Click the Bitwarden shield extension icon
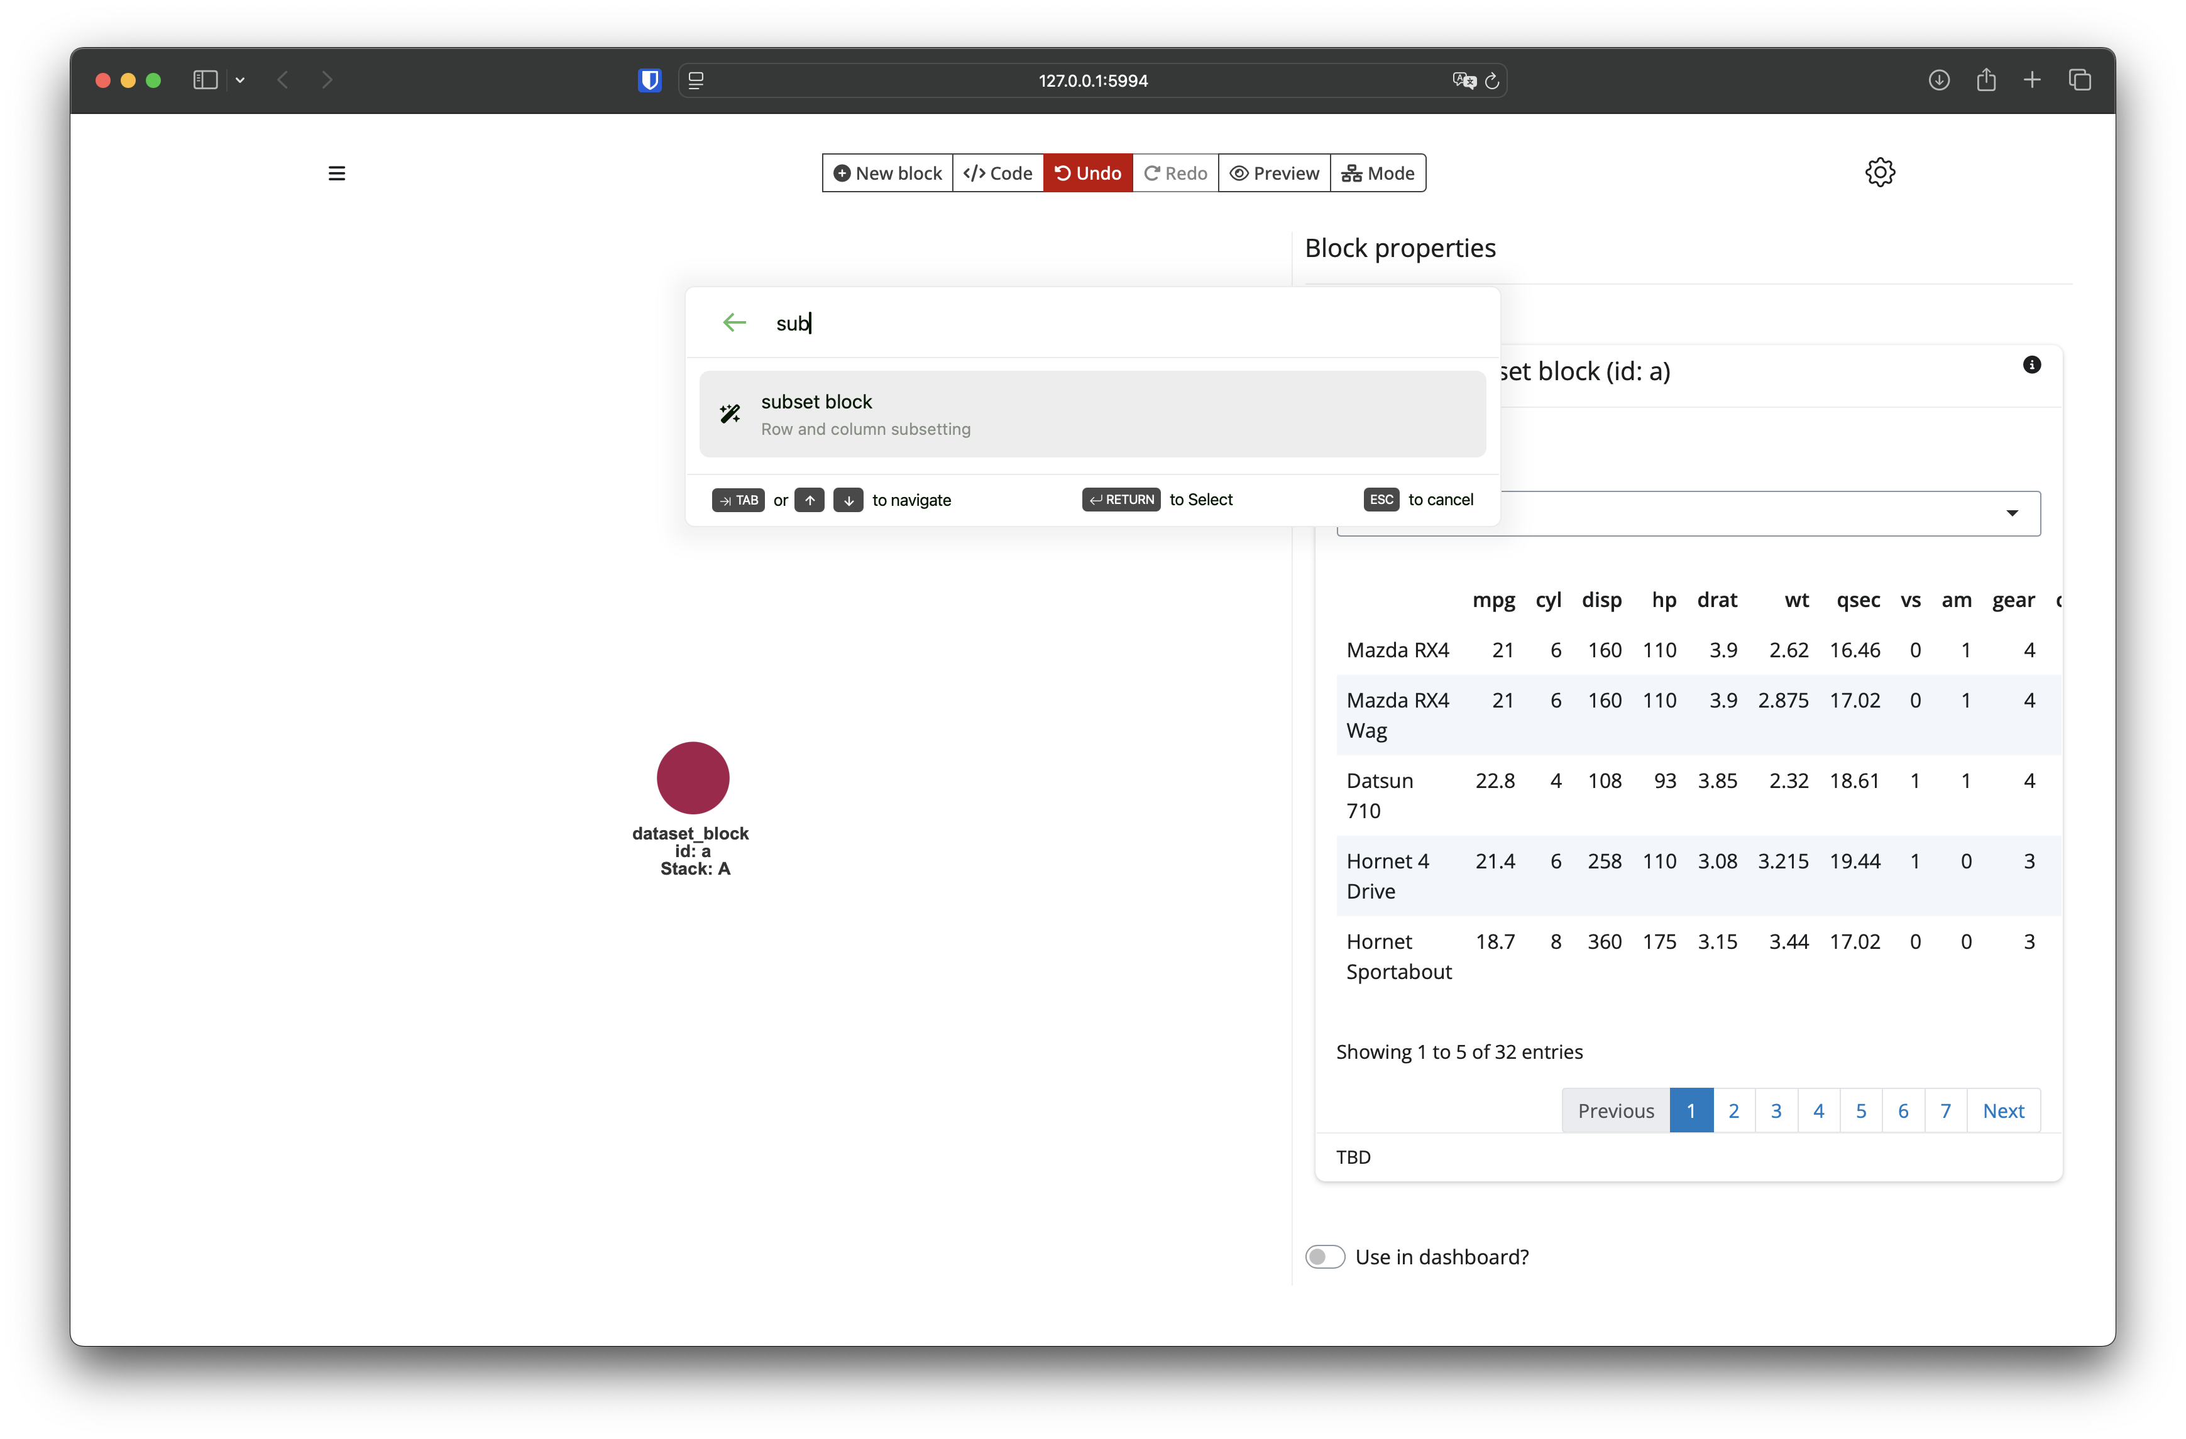 tap(649, 81)
